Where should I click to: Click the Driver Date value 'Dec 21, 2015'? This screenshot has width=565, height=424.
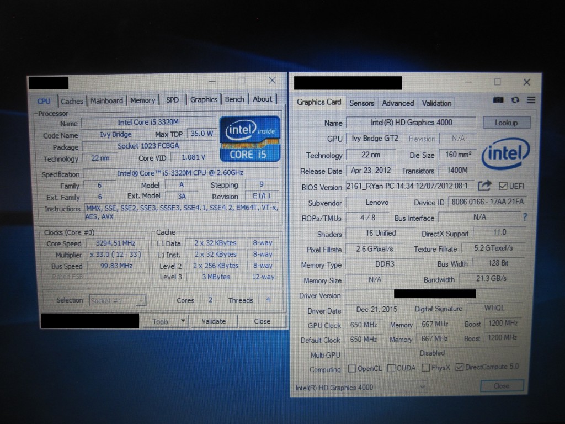376,309
